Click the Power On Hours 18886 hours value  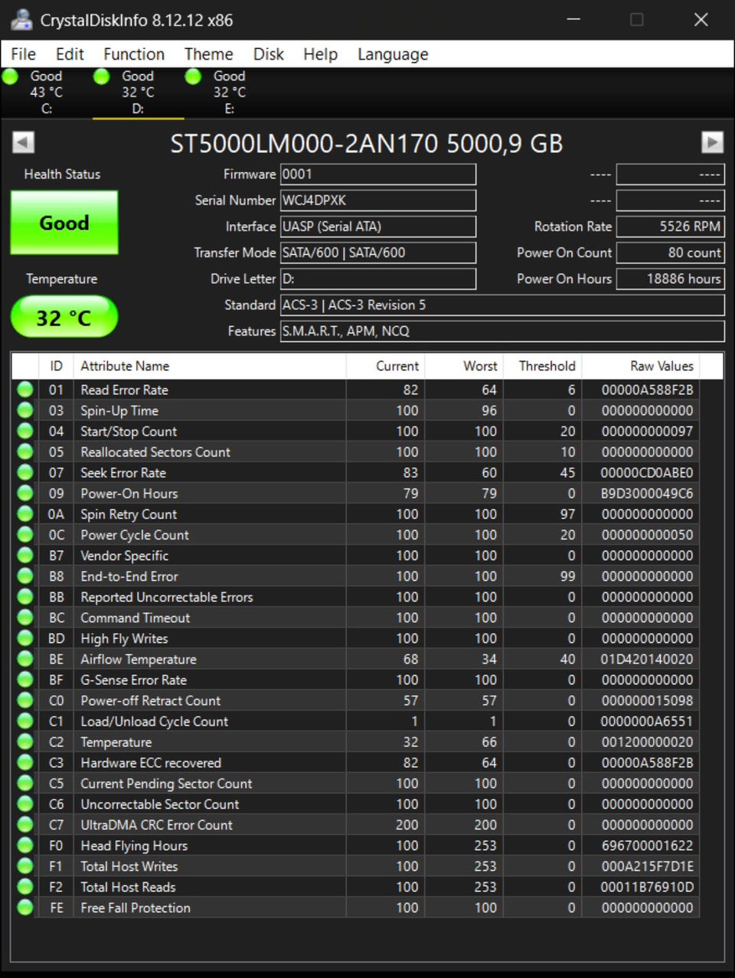[670, 279]
